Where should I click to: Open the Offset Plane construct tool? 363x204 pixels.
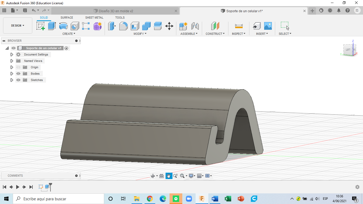click(x=215, y=26)
